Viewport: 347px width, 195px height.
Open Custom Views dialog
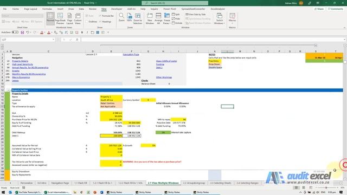tap(78, 18)
